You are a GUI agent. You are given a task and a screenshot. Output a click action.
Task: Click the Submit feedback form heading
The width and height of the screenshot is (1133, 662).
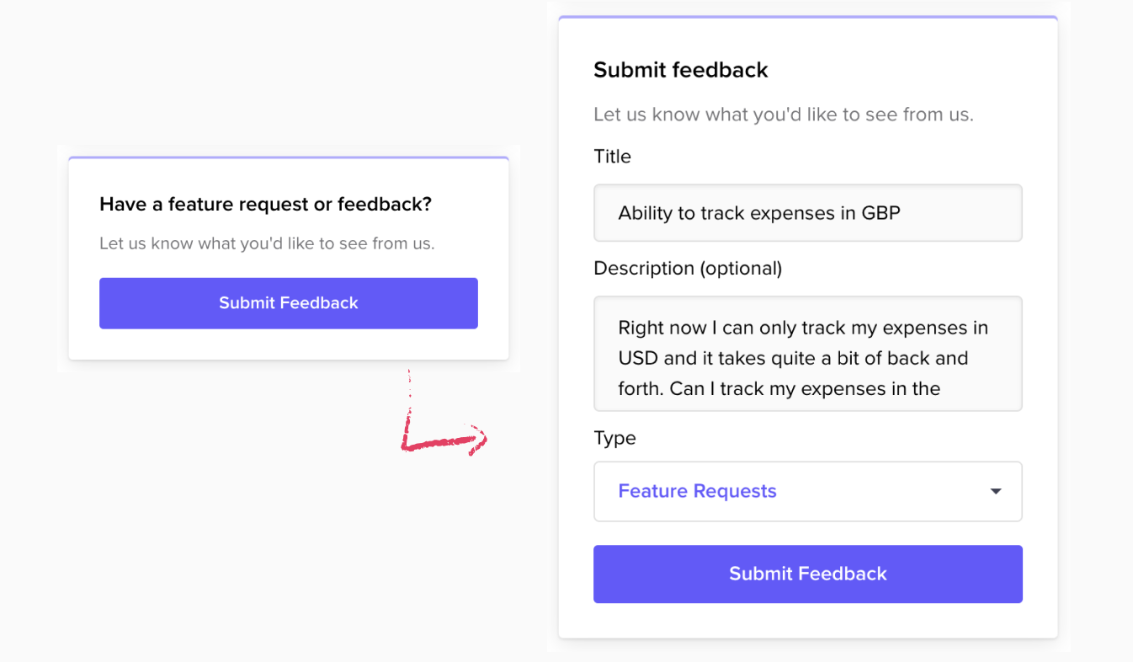(681, 70)
